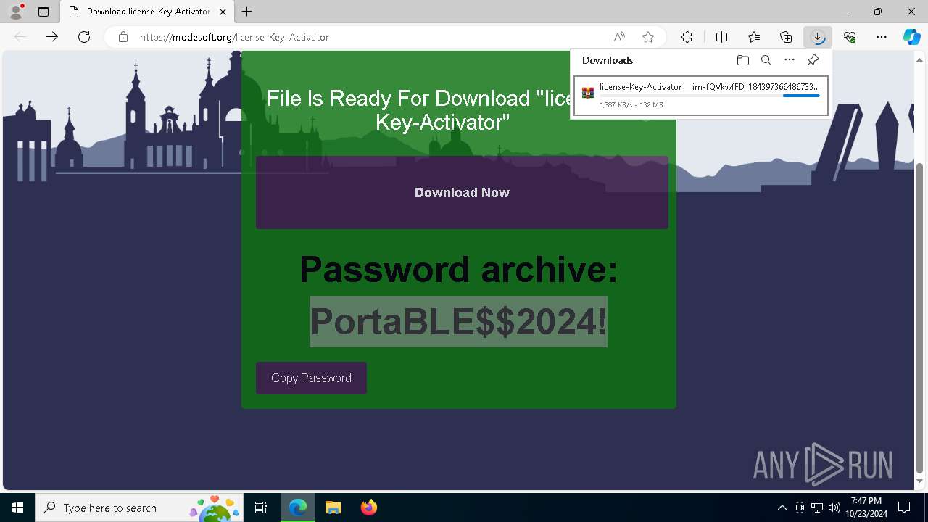This screenshot has height=522, width=928.
Task: Open a new browser tab
Action: click(247, 12)
